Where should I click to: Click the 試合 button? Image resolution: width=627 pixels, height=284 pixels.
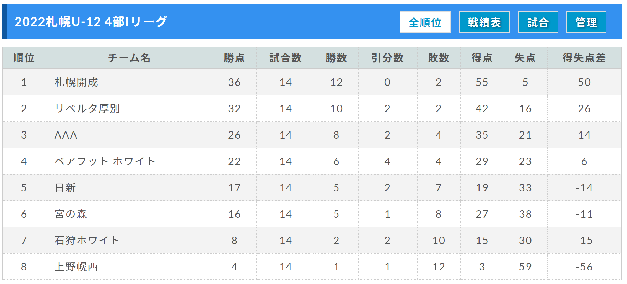pos(538,22)
